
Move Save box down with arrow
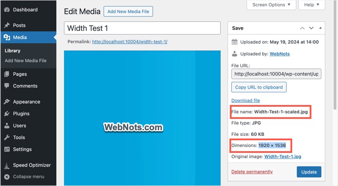pos(311,28)
